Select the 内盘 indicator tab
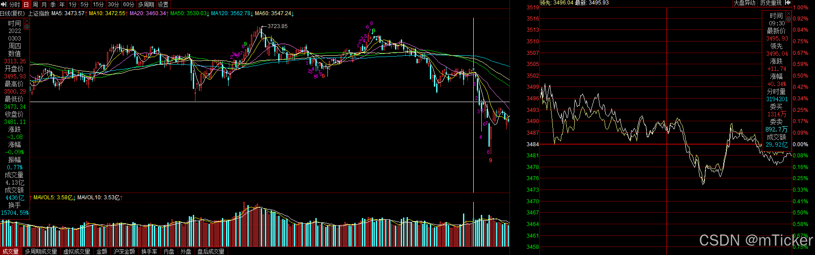 pos(169,251)
